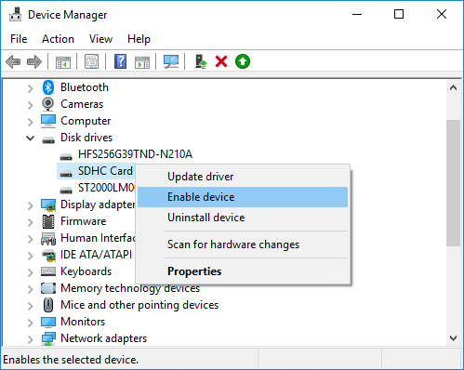Select Scan for hardware changes menu entry

coord(243,244)
